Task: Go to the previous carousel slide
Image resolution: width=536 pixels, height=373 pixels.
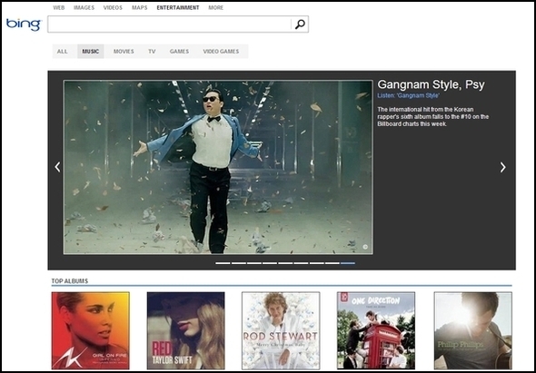Action: 57,167
